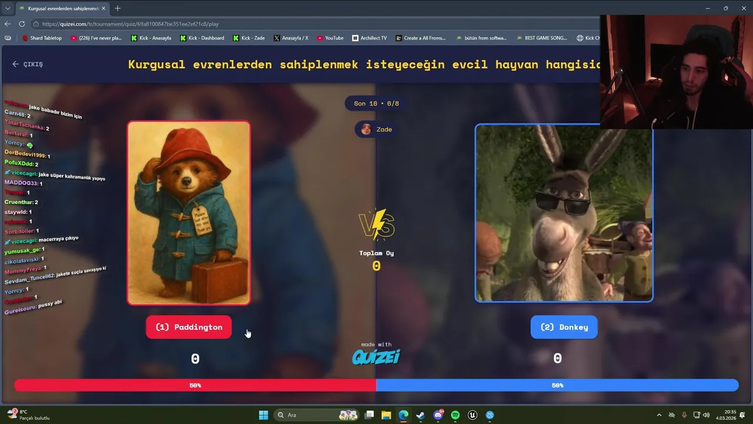Open Unreal Engine from taskbar
Image resolution: width=753 pixels, height=424 pixels.
coord(472,415)
